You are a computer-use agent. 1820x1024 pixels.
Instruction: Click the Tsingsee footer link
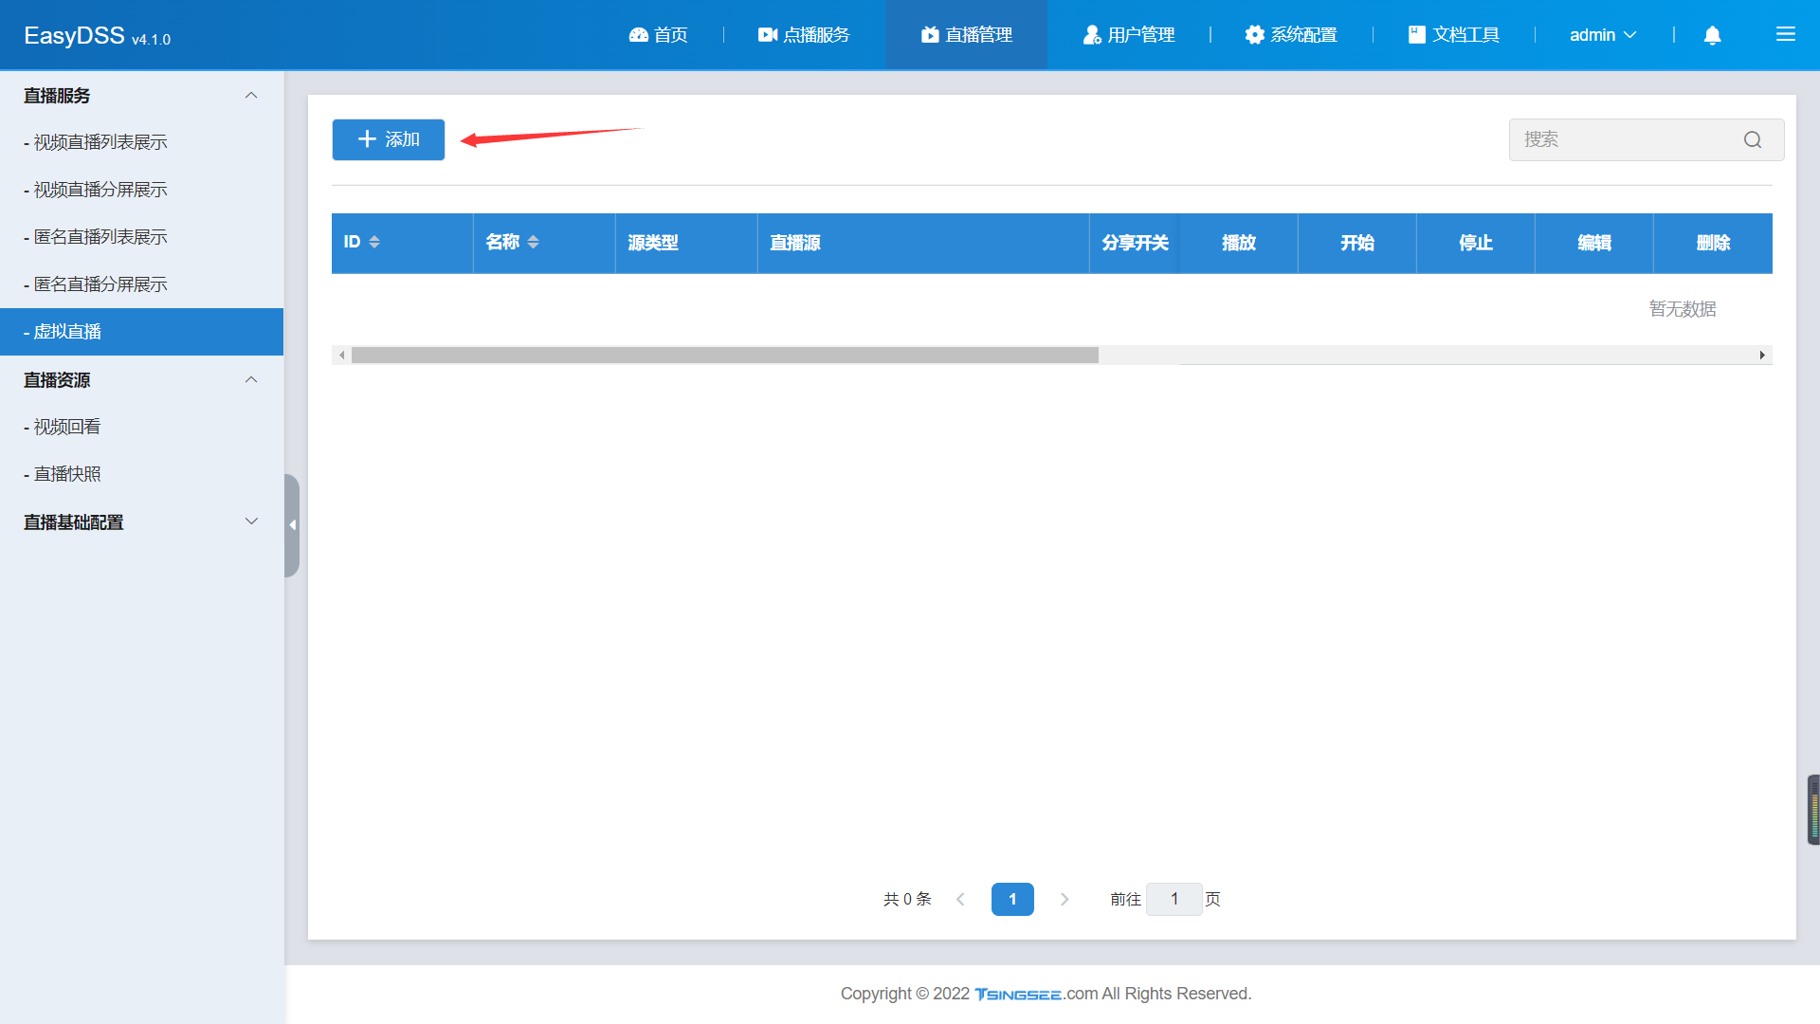point(1018,994)
